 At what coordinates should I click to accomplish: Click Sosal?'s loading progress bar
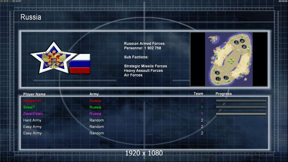(x=241, y=107)
